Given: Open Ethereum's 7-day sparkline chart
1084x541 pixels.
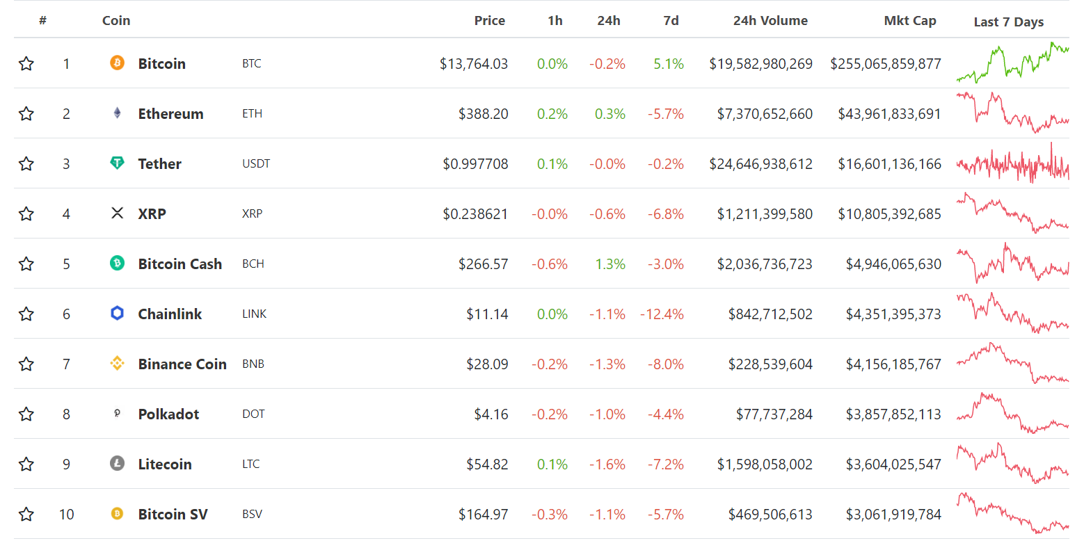Looking at the screenshot, I should coord(1013,113).
